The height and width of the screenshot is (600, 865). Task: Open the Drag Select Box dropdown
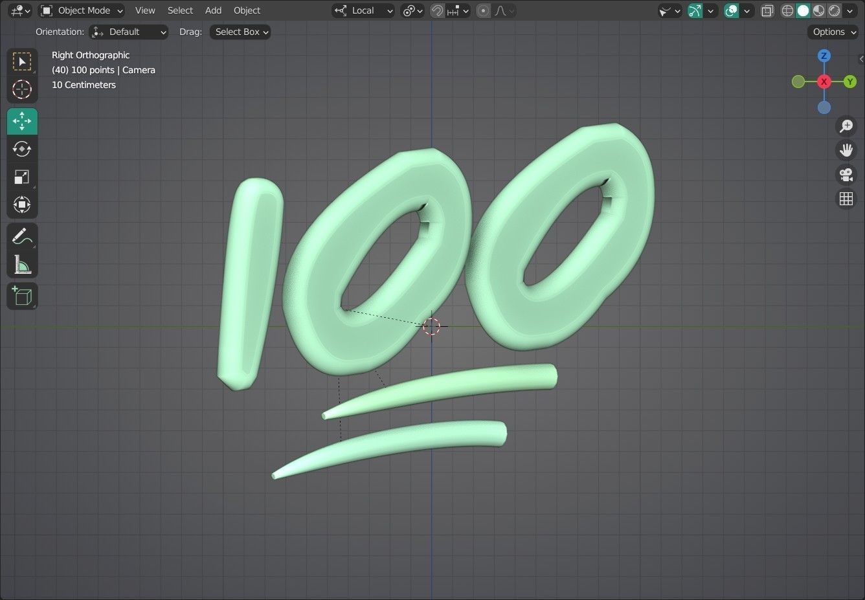[240, 32]
